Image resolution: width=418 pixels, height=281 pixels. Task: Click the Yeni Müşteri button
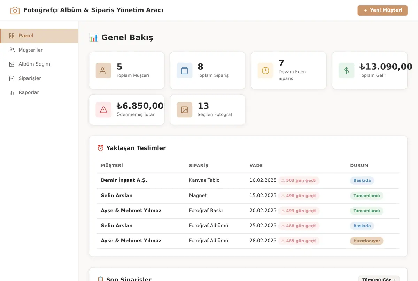[x=382, y=10]
